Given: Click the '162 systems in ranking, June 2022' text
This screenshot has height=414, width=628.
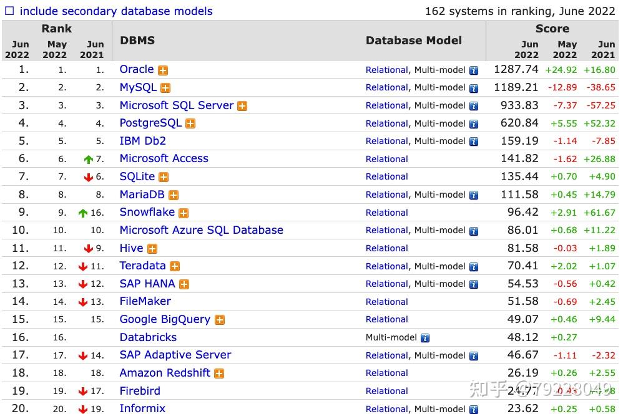Looking at the screenshot, I should pos(520,11).
